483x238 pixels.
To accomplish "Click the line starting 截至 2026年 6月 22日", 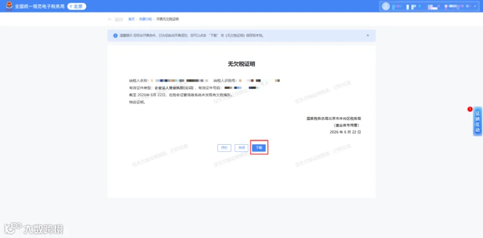I will point(181,95).
